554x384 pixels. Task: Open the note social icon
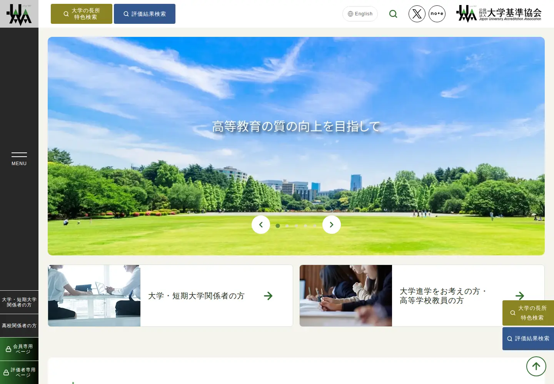tap(437, 14)
